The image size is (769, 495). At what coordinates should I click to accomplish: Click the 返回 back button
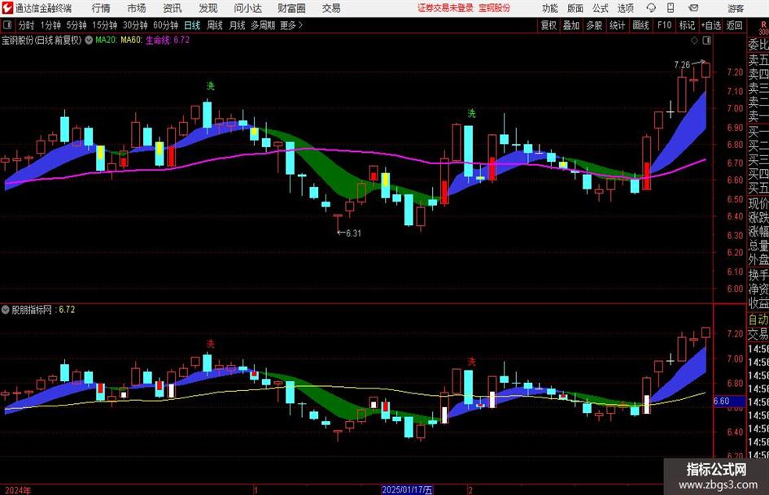[x=734, y=25]
